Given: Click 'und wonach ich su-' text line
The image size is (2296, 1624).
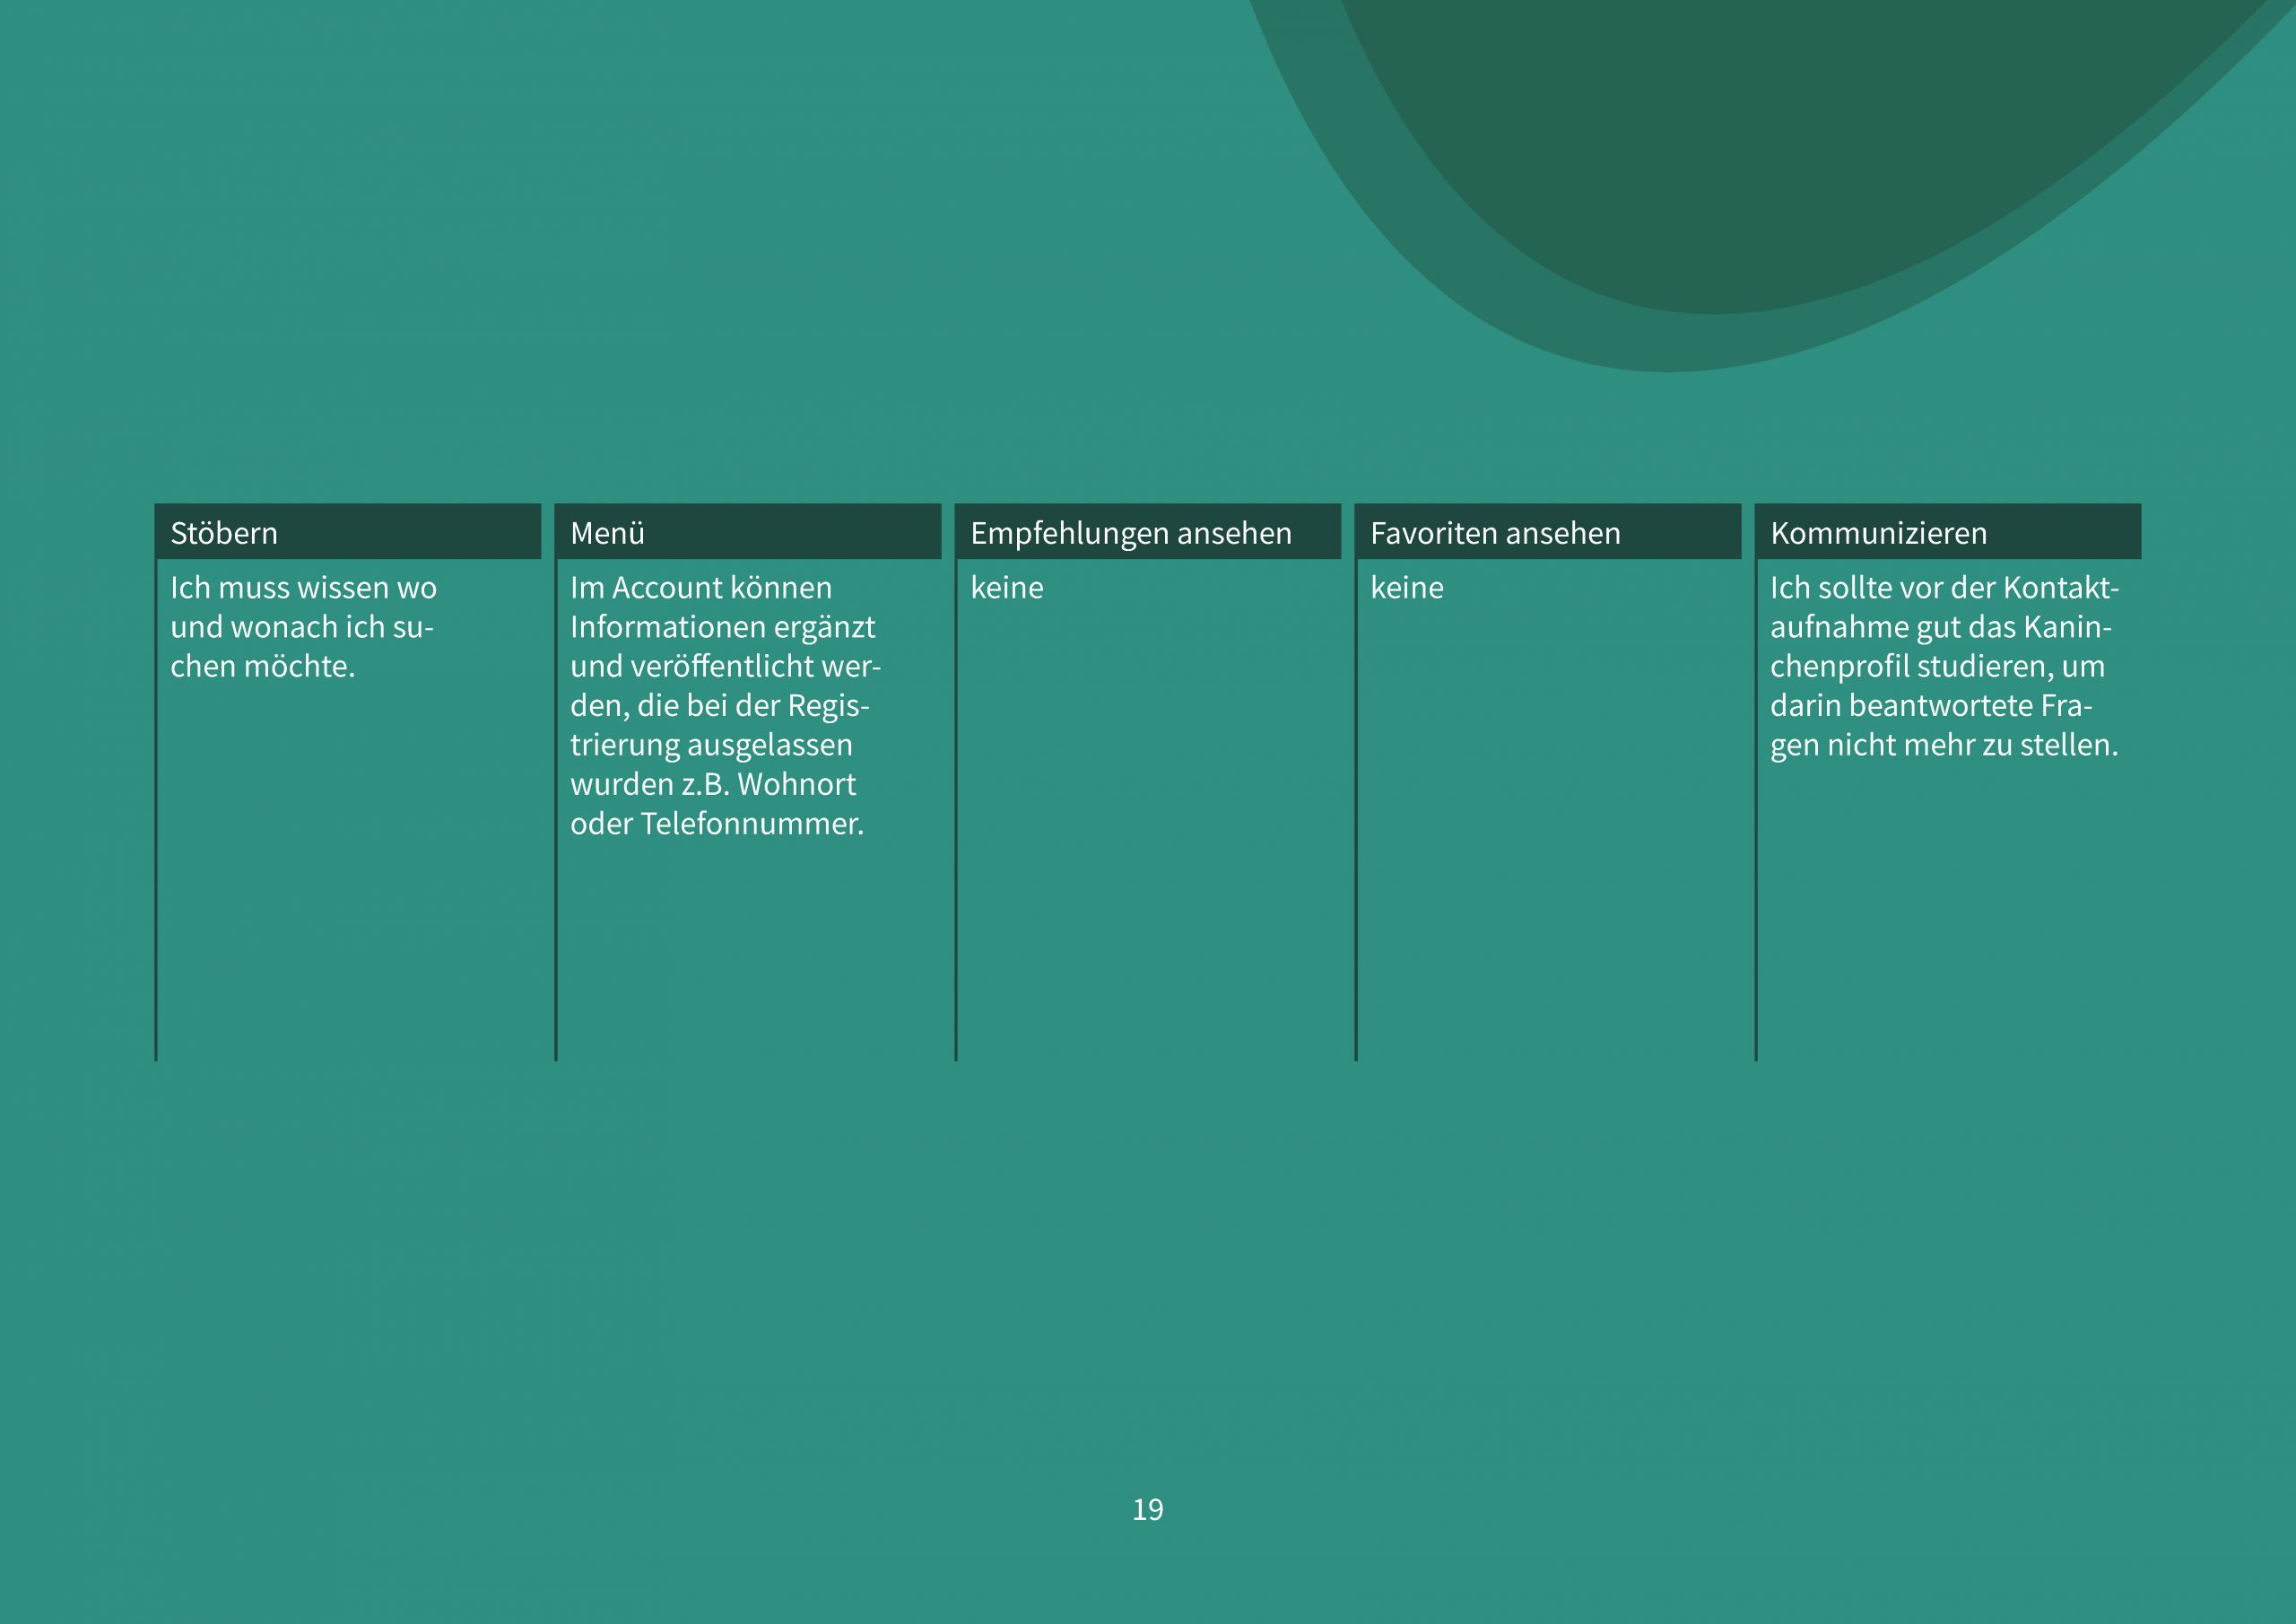Looking at the screenshot, I should (301, 627).
